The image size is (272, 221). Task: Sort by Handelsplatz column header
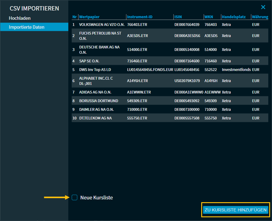[233, 17]
